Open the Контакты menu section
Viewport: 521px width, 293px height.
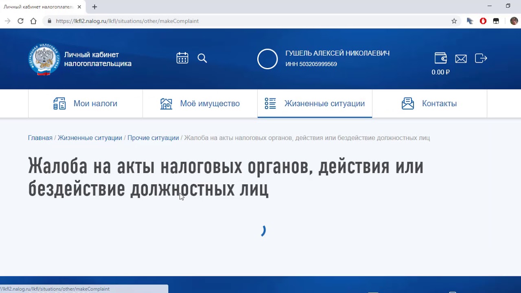point(429,103)
